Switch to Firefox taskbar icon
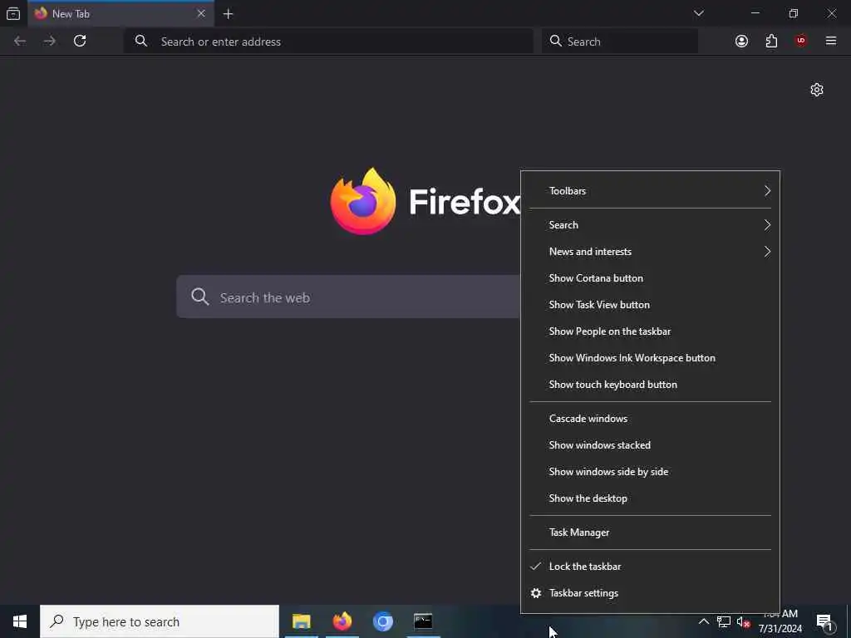The image size is (851, 638). click(x=342, y=621)
